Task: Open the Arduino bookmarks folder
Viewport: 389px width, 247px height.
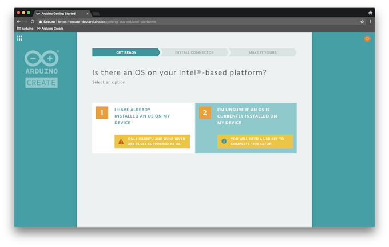Action: [25, 29]
